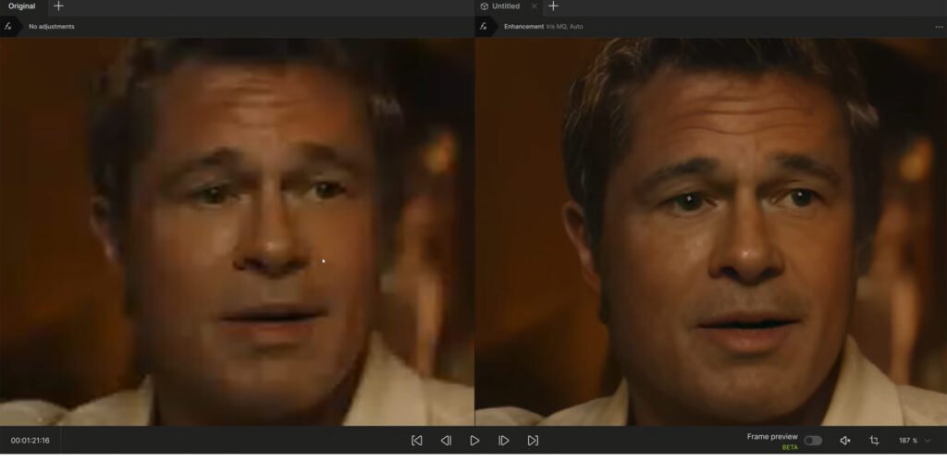
Task: Mute the audio with the speaker icon
Action: point(844,441)
